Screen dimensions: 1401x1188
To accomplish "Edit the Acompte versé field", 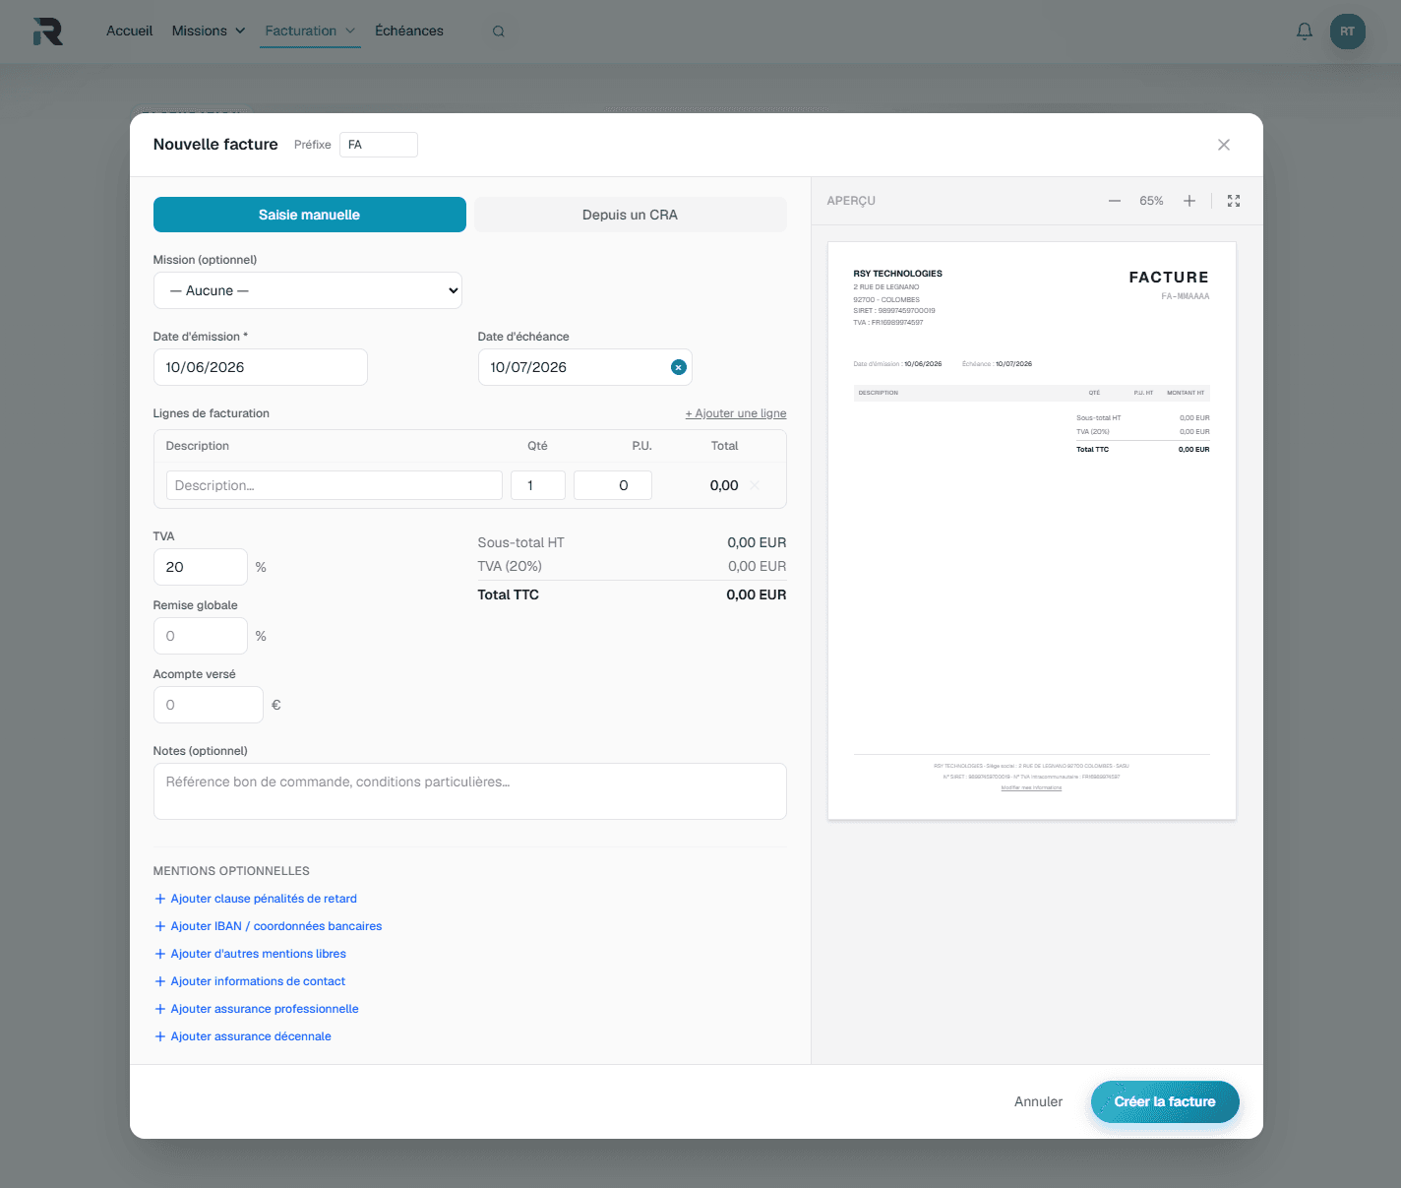I will (209, 705).
